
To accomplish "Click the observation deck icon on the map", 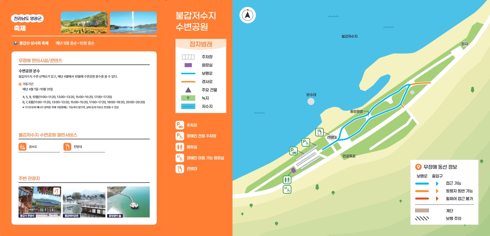I will pos(319,132).
